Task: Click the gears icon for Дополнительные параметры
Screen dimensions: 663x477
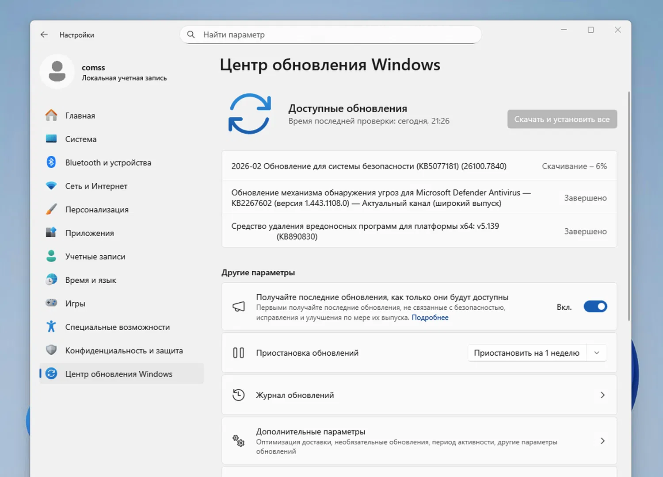Action: (239, 441)
